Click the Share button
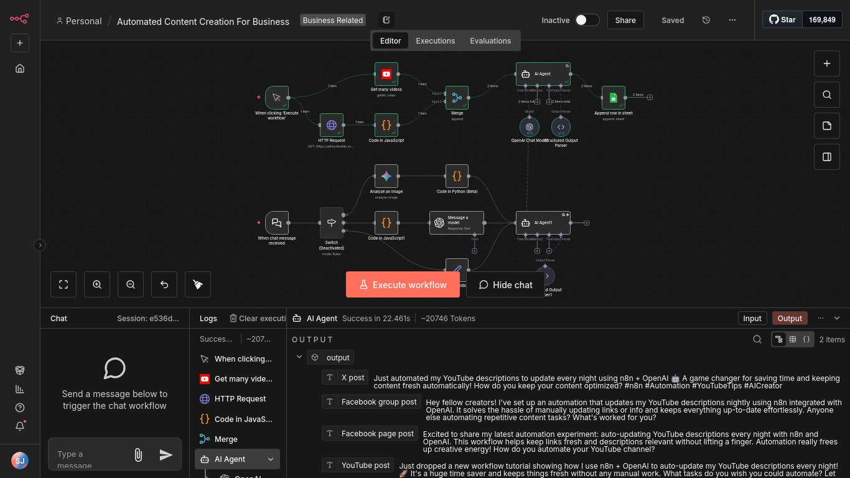The image size is (850, 478). coord(625,20)
